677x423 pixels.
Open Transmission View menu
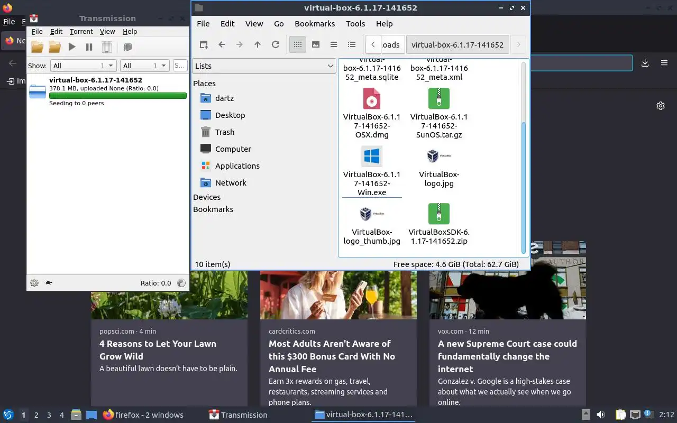[107, 32]
